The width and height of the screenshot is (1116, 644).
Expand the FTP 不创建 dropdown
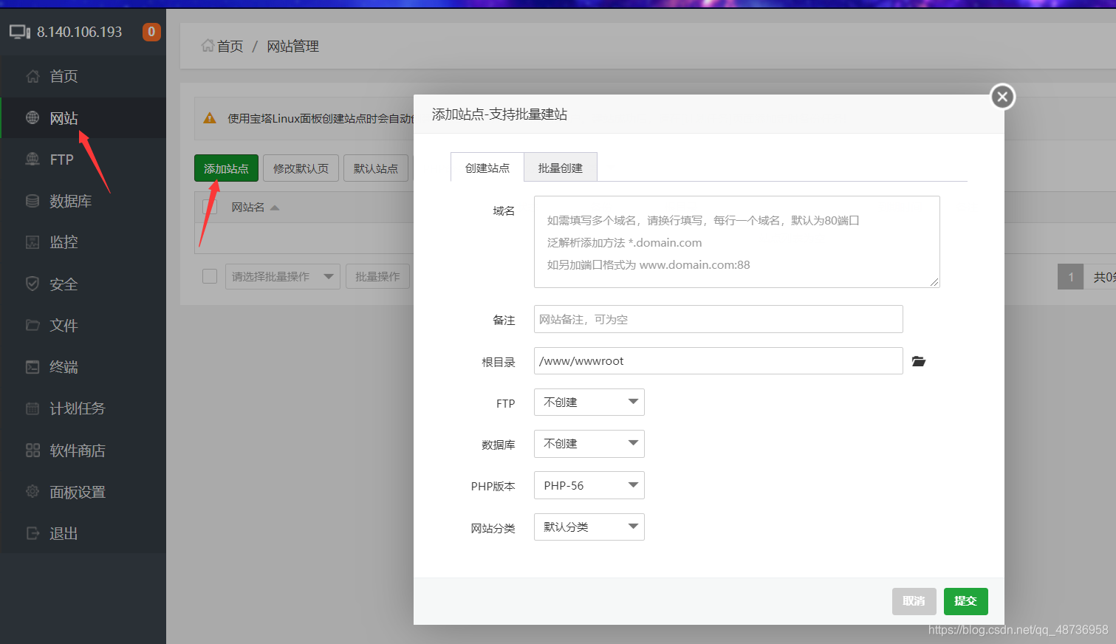click(589, 402)
